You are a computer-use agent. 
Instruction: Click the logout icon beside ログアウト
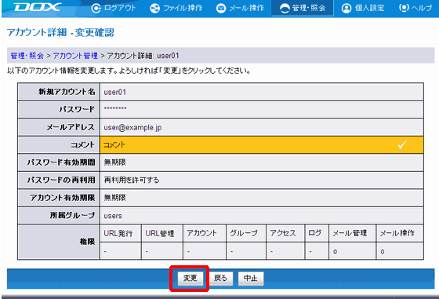96,9
